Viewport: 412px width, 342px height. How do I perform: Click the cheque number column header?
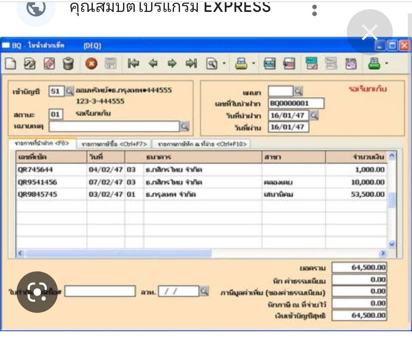click(51, 157)
